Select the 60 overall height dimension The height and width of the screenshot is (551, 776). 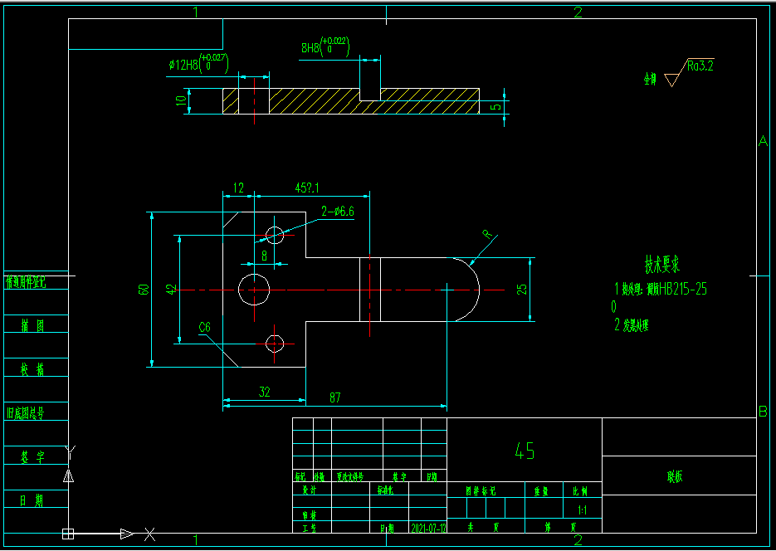(144, 290)
